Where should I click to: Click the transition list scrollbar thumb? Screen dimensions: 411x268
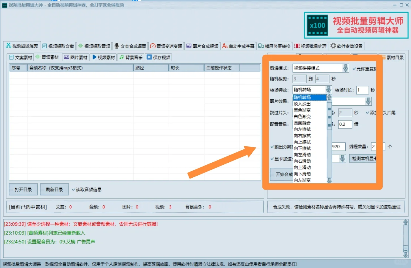coord(329,116)
